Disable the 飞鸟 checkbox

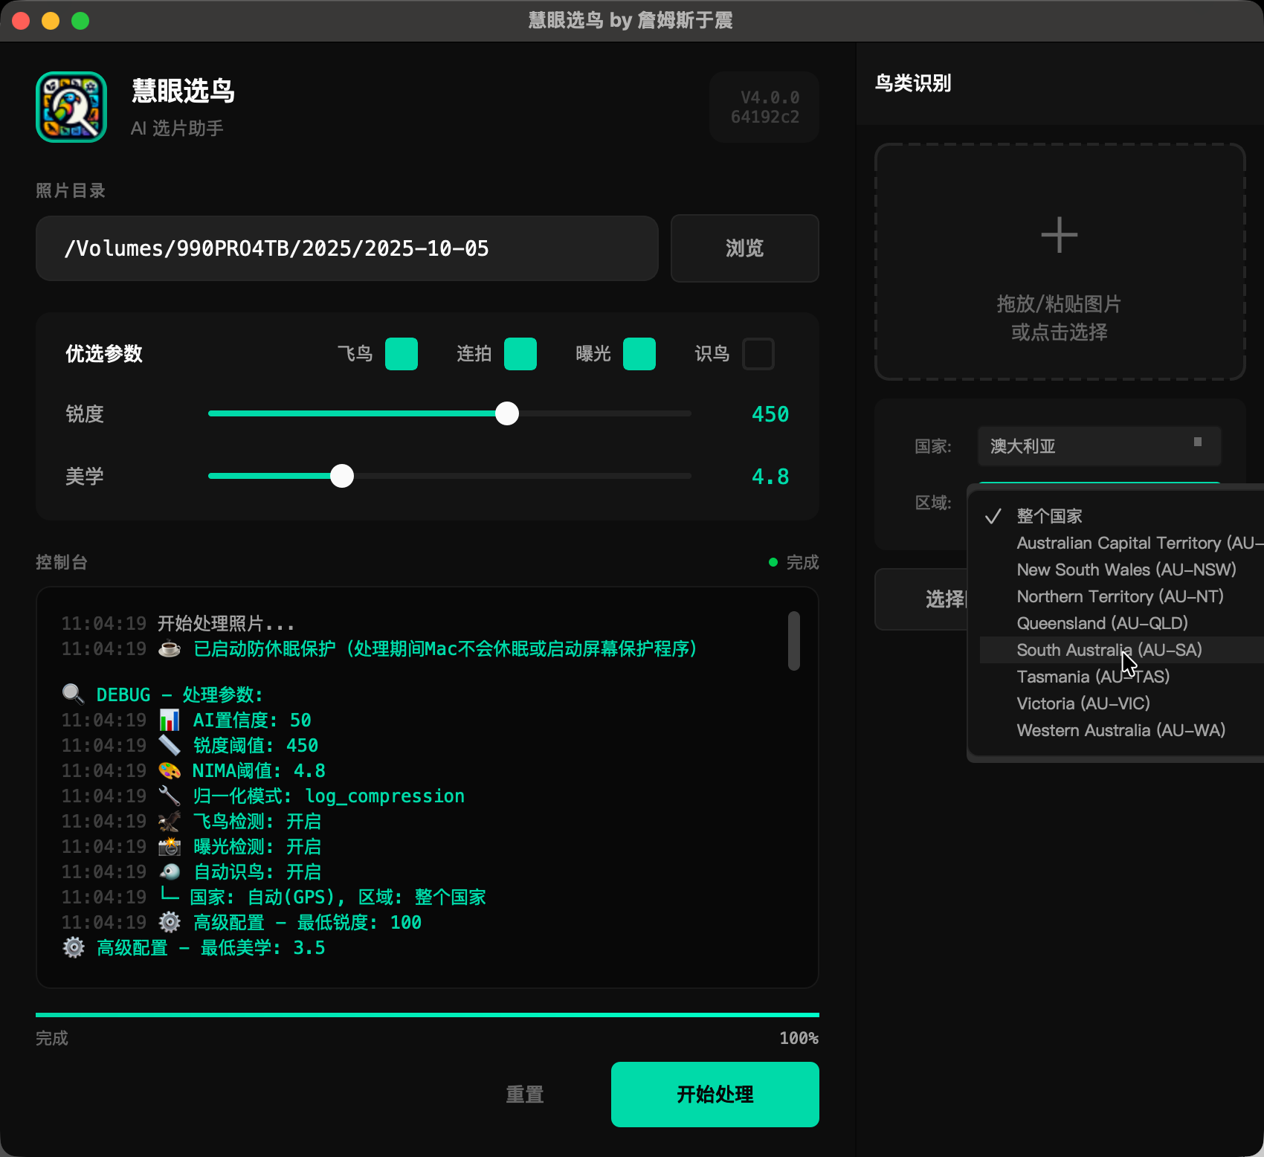point(402,354)
